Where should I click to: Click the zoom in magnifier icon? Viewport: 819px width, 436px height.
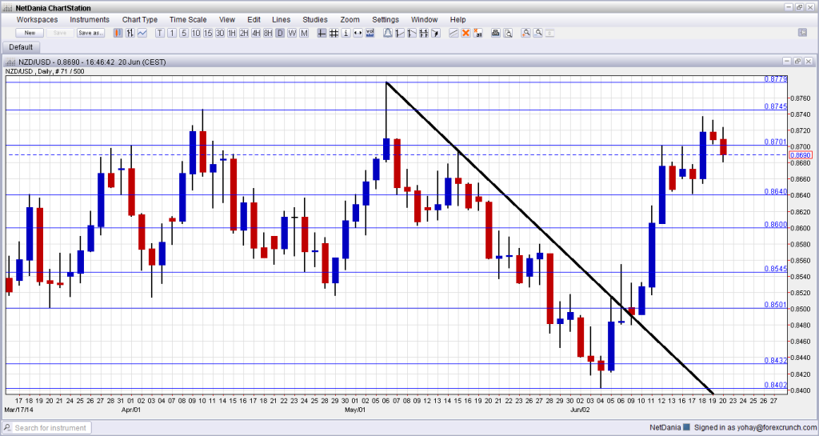(x=526, y=33)
